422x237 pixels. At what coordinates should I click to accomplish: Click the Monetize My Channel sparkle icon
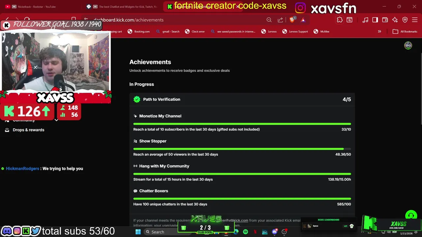[135, 116]
